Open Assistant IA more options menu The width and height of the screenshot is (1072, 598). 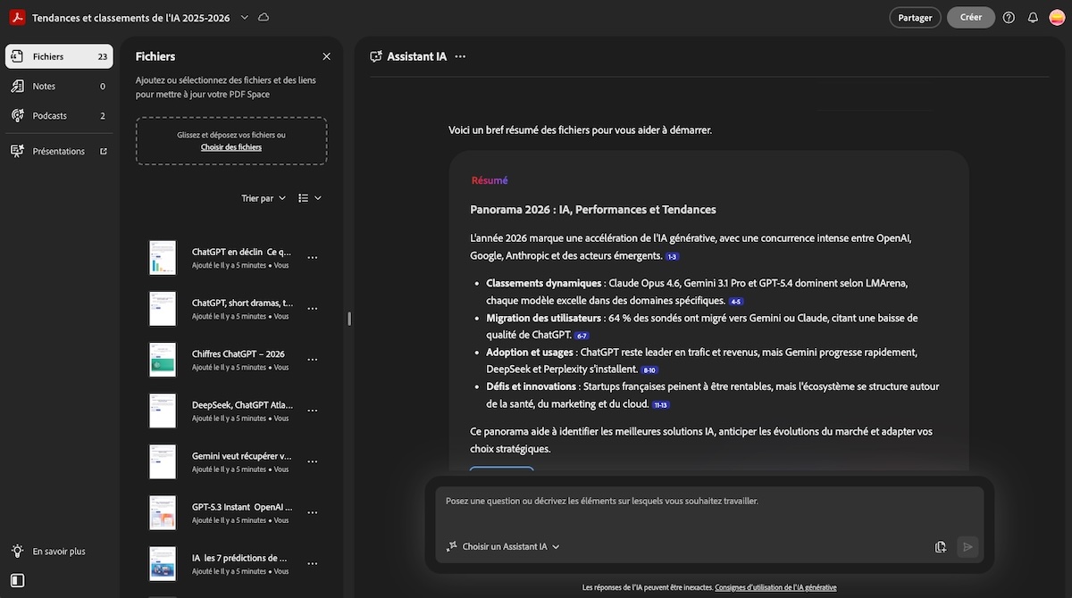tap(460, 56)
